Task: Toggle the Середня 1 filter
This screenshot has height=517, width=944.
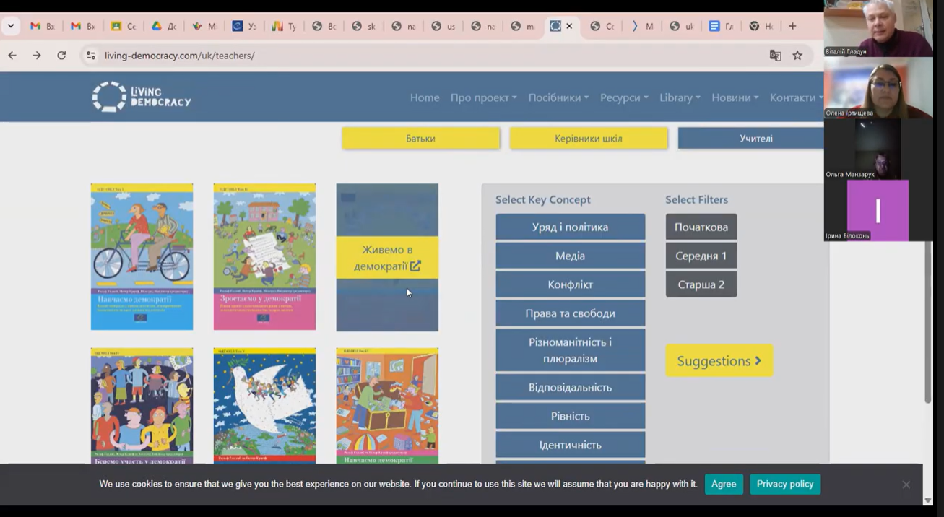Action: coord(701,256)
